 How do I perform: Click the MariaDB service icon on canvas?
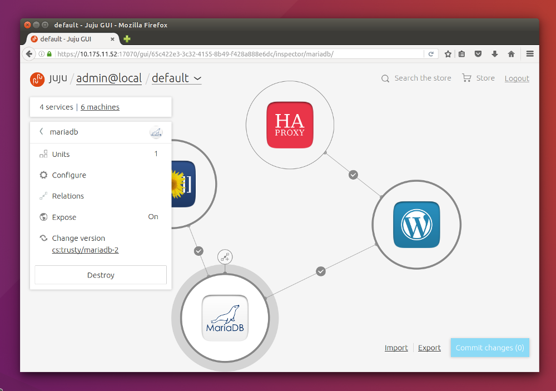225,318
